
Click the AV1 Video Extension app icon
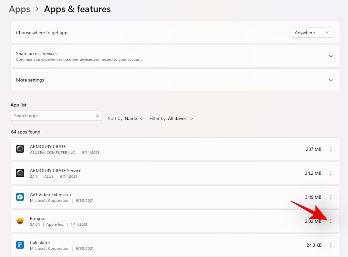click(x=20, y=197)
